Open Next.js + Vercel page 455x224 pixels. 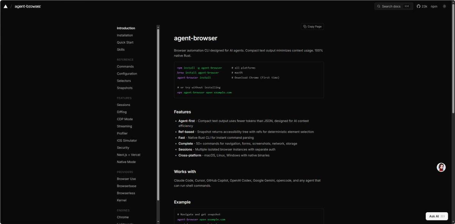[129, 155]
